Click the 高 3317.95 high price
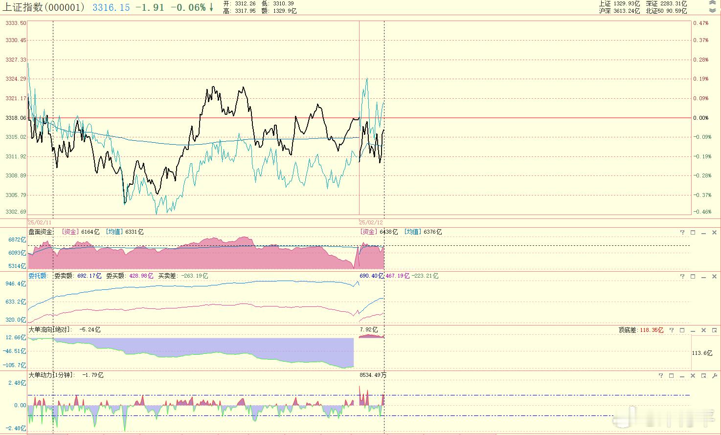Image resolution: width=721 pixels, height=435 pixels. (240, 11)
